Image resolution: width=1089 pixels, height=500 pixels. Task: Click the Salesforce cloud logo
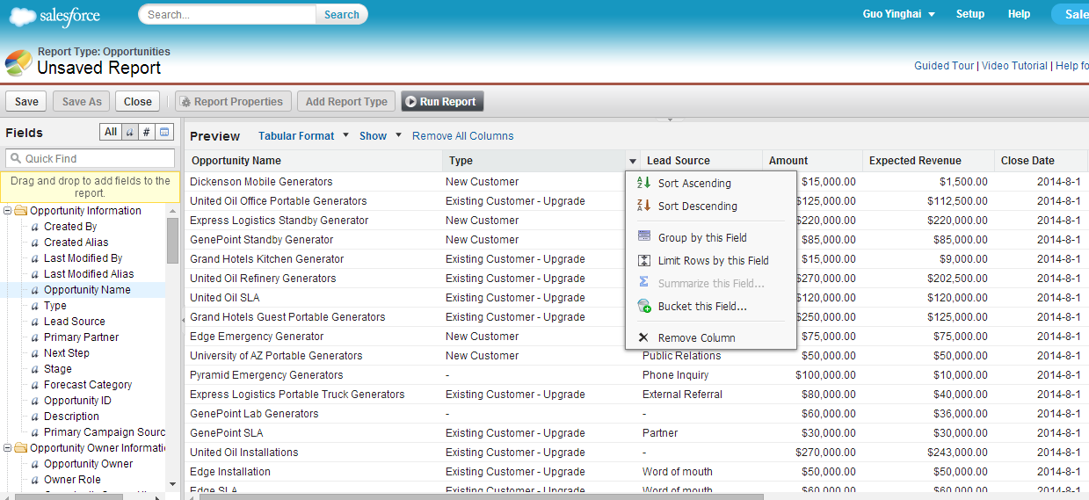54,15
